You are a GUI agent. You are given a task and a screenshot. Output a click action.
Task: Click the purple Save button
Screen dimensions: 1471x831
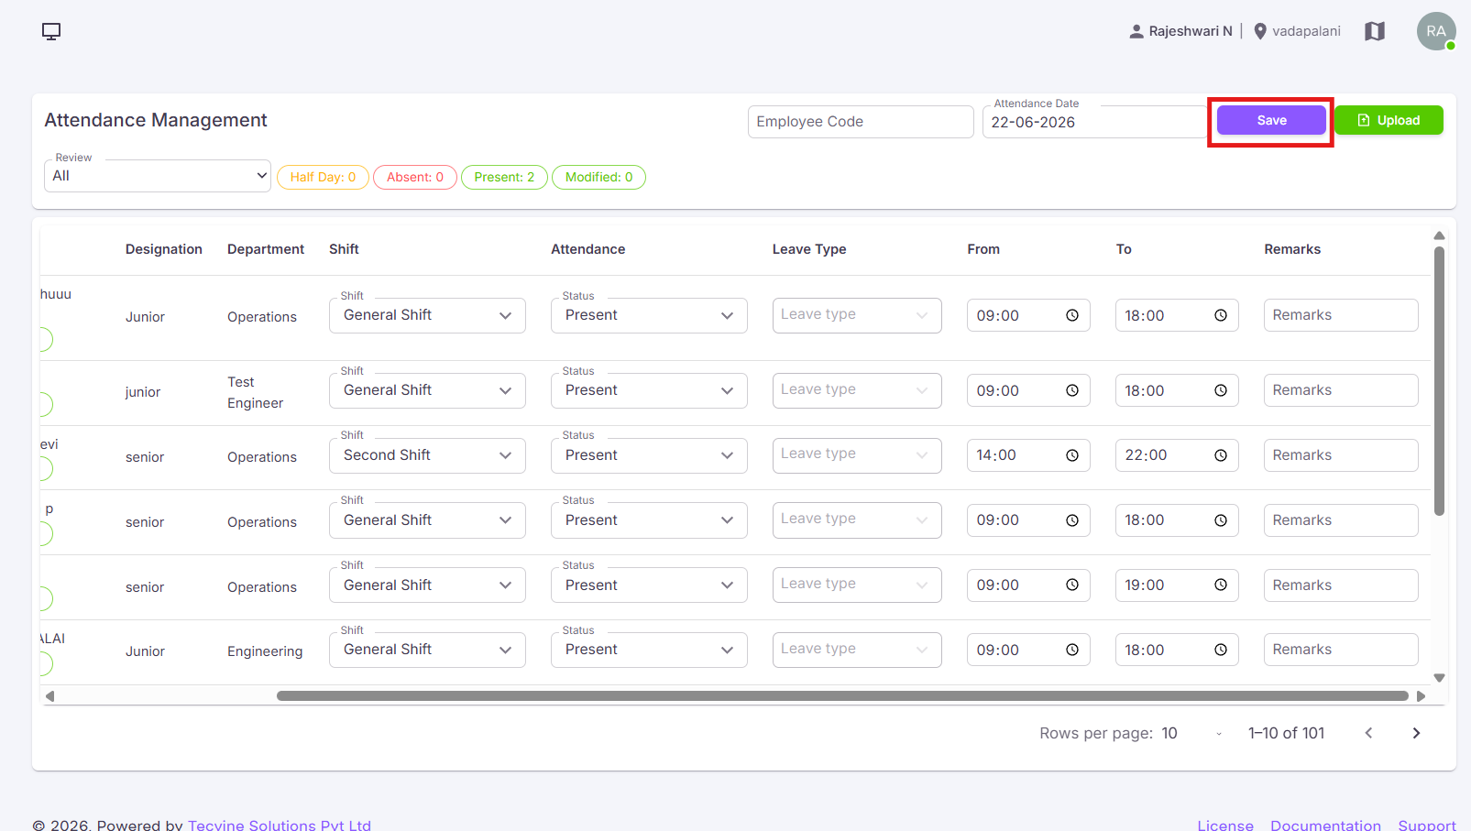click(1271, 120)
